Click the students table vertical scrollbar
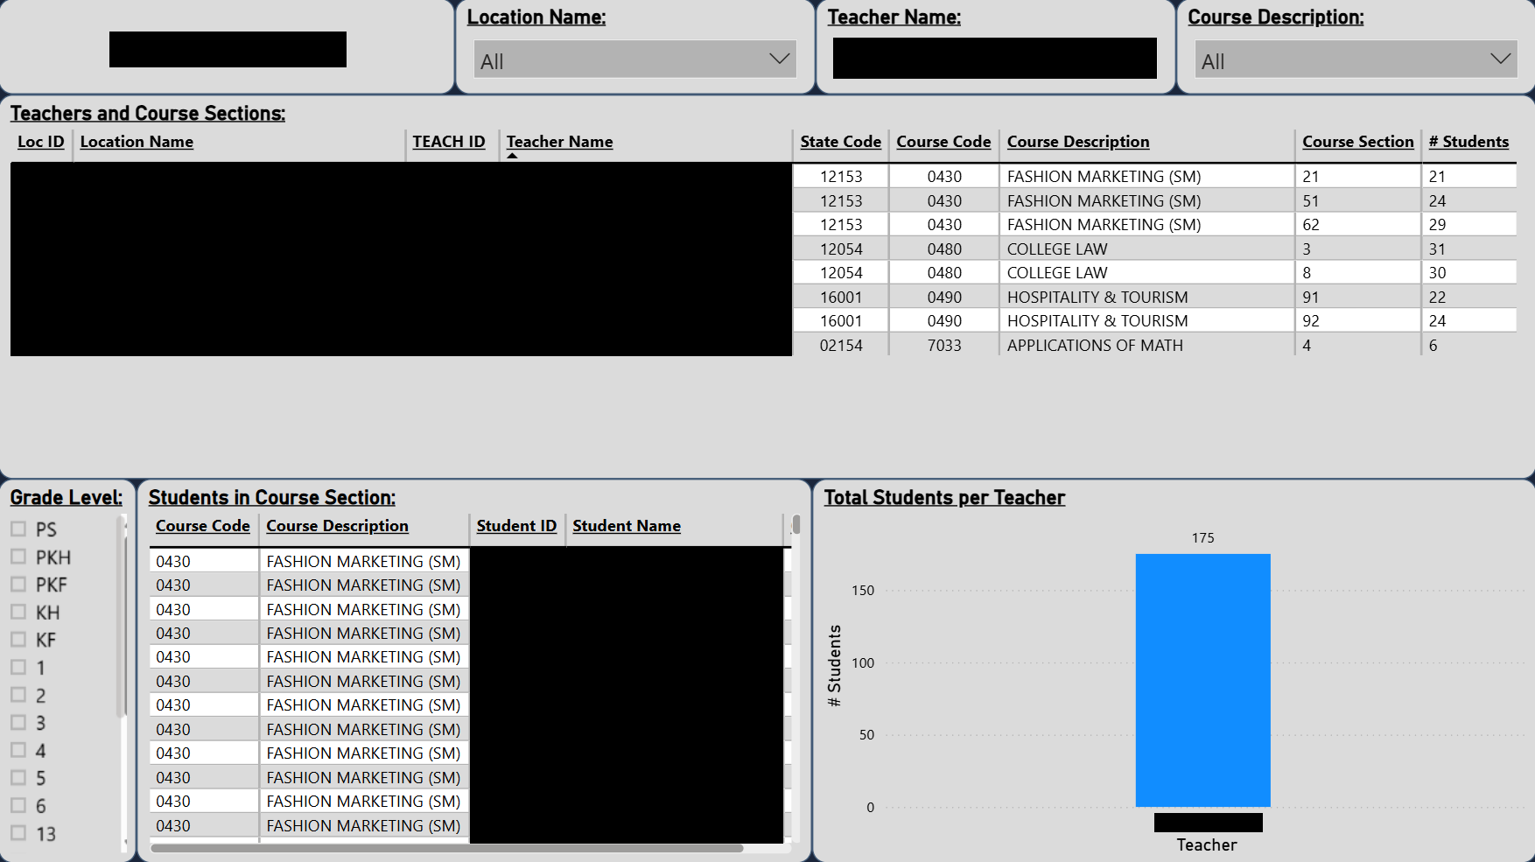Viewport: 1535px width, 862px height. click(x=796, y=525)
